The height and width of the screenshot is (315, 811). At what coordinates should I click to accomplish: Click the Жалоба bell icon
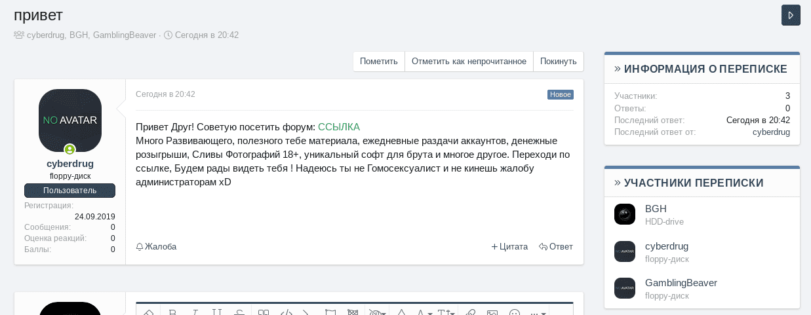coord(140,247)
